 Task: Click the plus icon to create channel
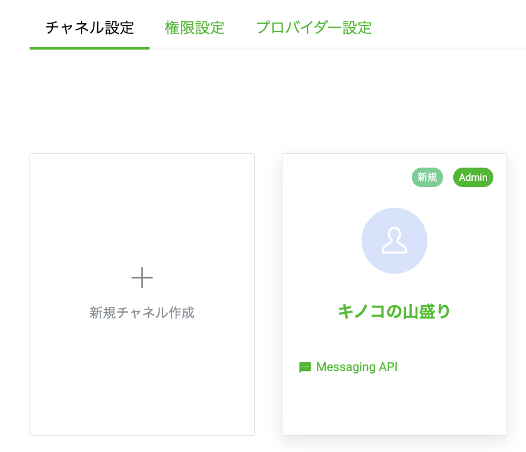[x=142, y=277]
